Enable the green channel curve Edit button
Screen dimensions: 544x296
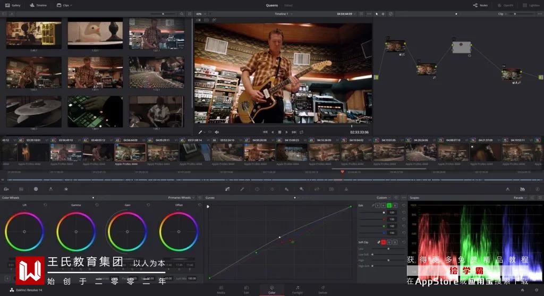389,206
